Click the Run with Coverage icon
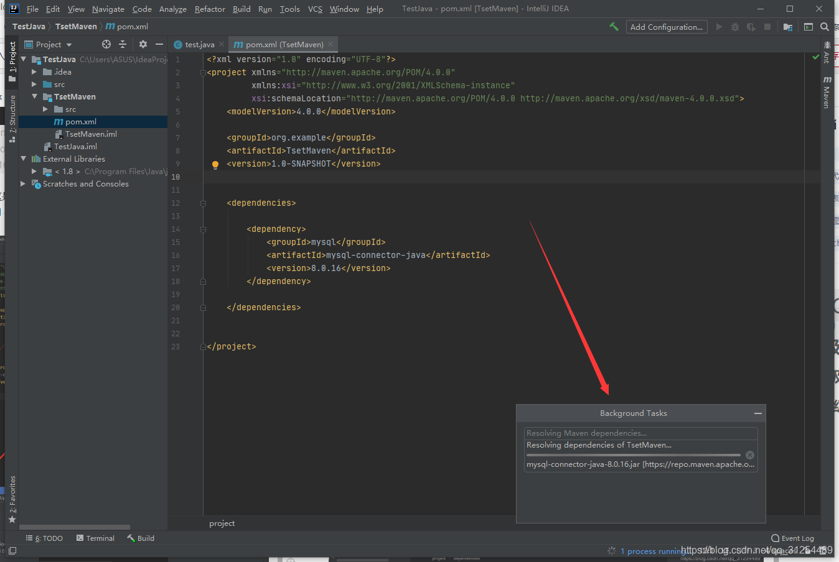This screenshot has height=562, width=839. tap(751, 27)
